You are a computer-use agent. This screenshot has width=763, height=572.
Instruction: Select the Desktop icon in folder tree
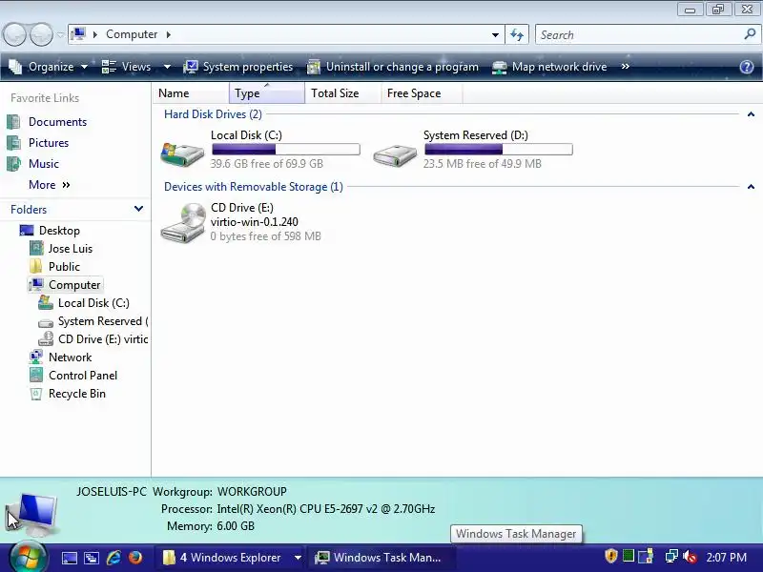(27, 230)
